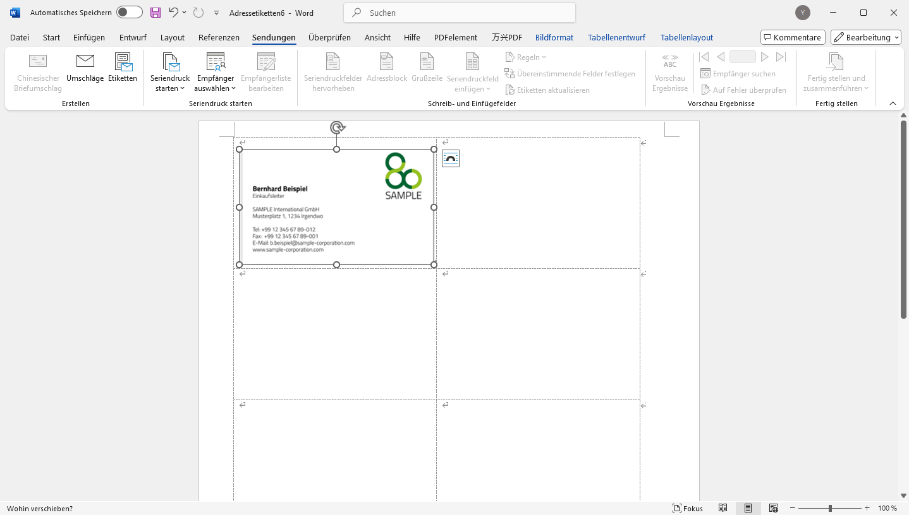Click the Undo arrow icon
Viewport: 909px width, 515px height.
174,13
